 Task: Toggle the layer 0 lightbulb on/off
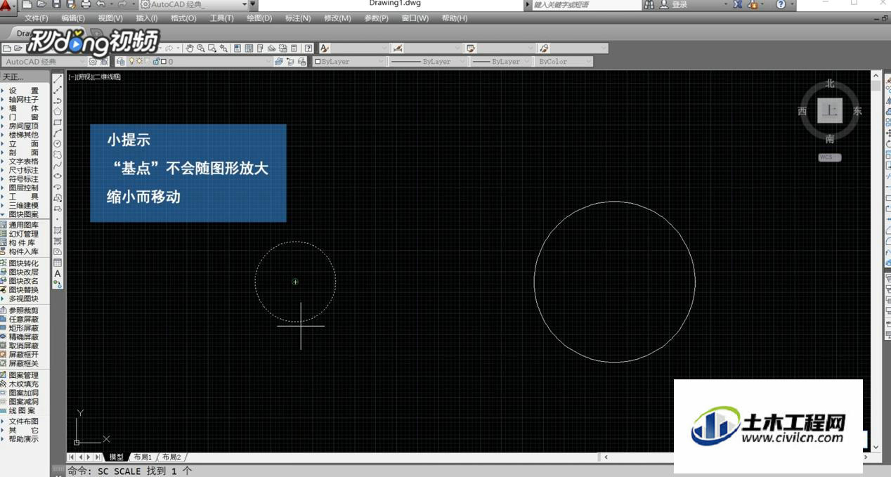pos(131,61)
